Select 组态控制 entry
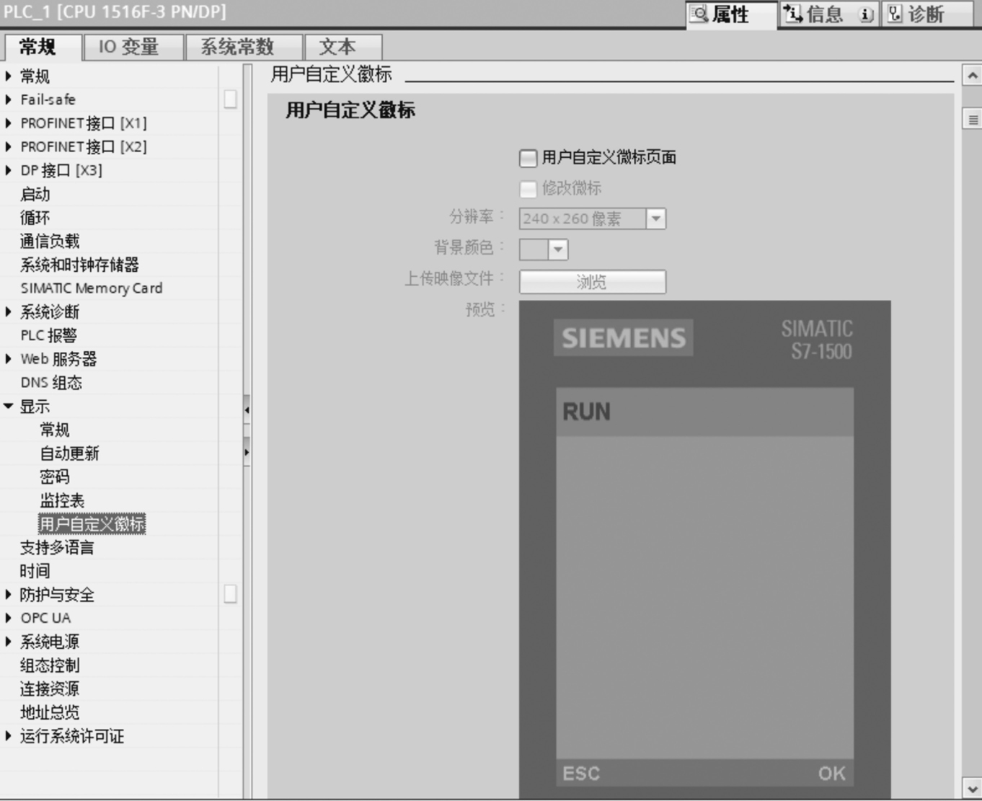Screen dimensions: 982x801 [49, 665]
